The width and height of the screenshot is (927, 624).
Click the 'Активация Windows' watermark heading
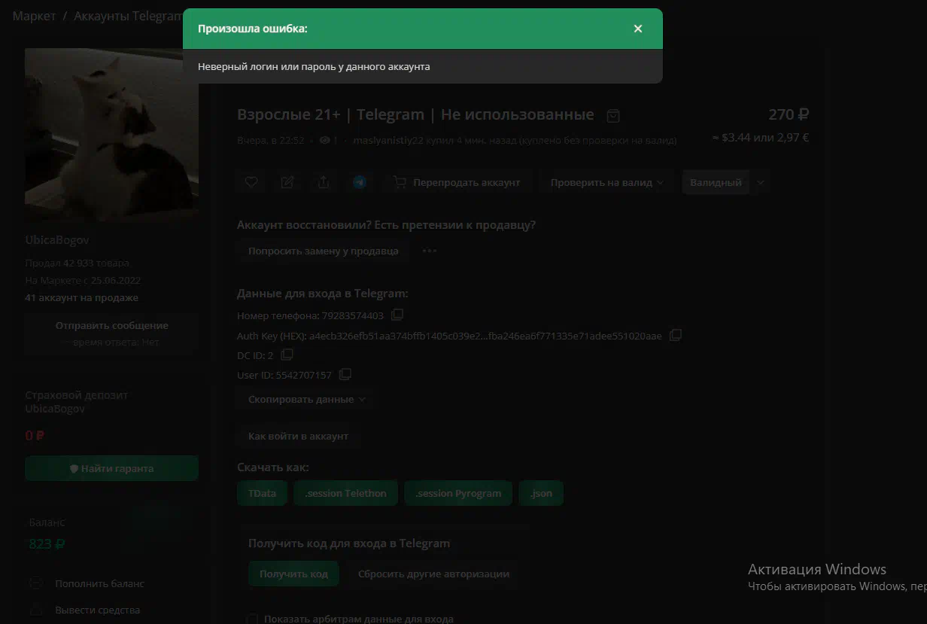[x=817, y=569]
